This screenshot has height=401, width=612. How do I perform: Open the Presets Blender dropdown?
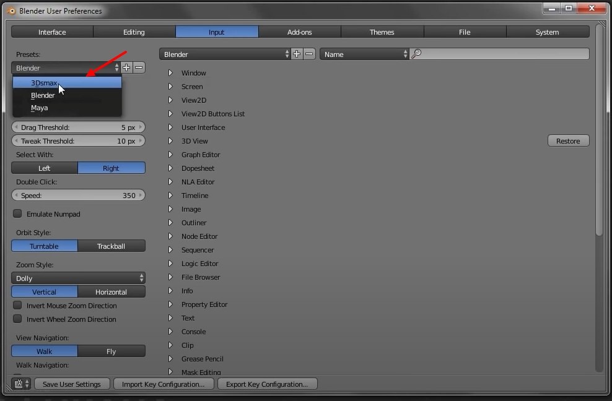coord(66,68)
